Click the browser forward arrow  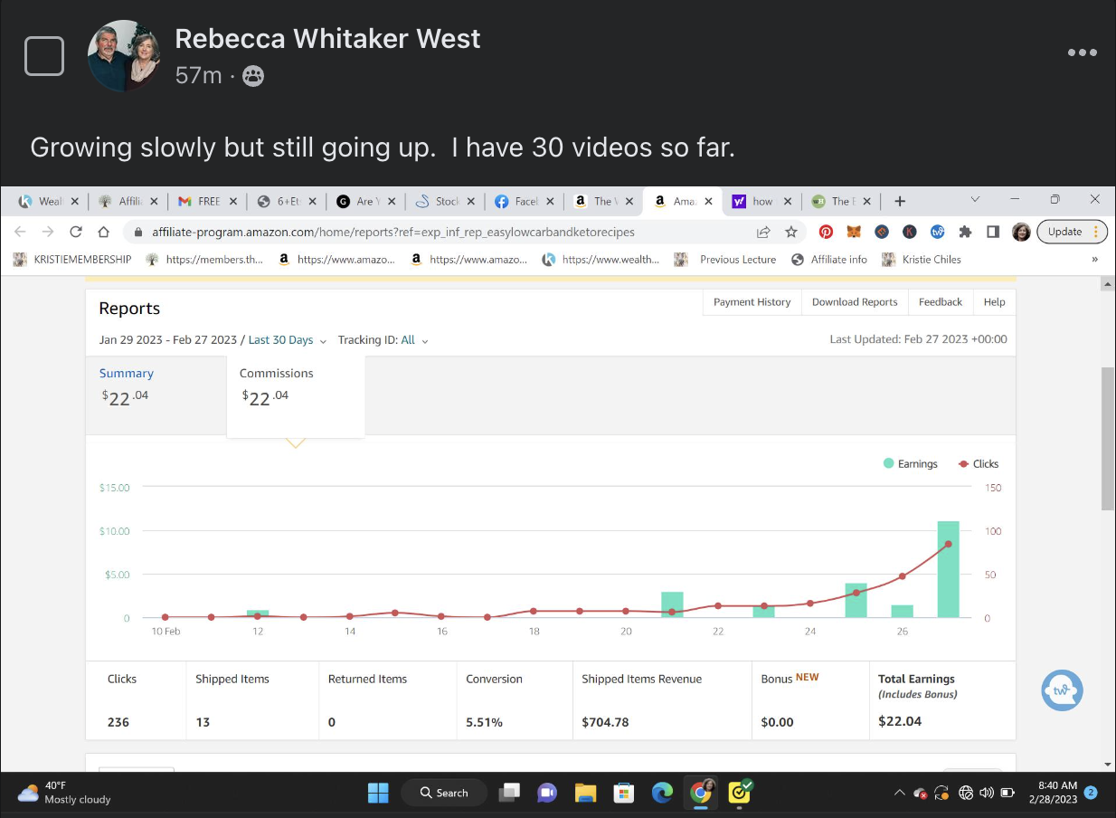(x=48, y=232)
